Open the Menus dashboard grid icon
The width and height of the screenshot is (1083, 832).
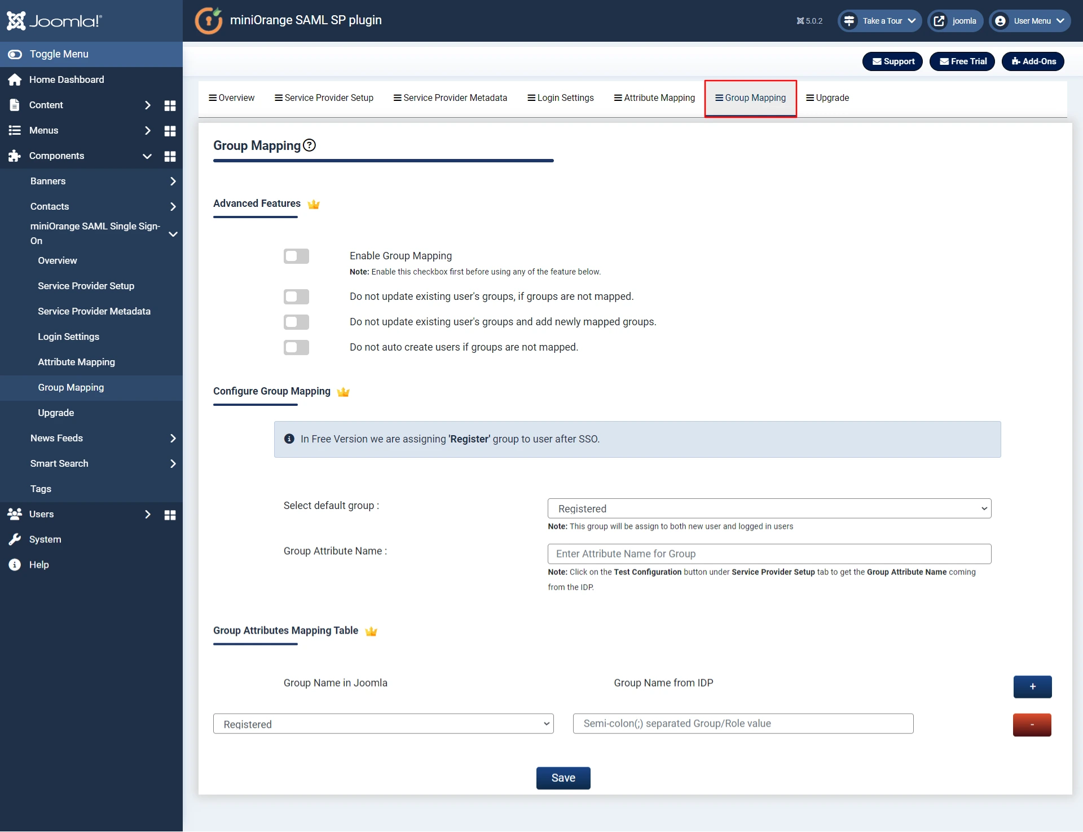[x=170, y=131]
